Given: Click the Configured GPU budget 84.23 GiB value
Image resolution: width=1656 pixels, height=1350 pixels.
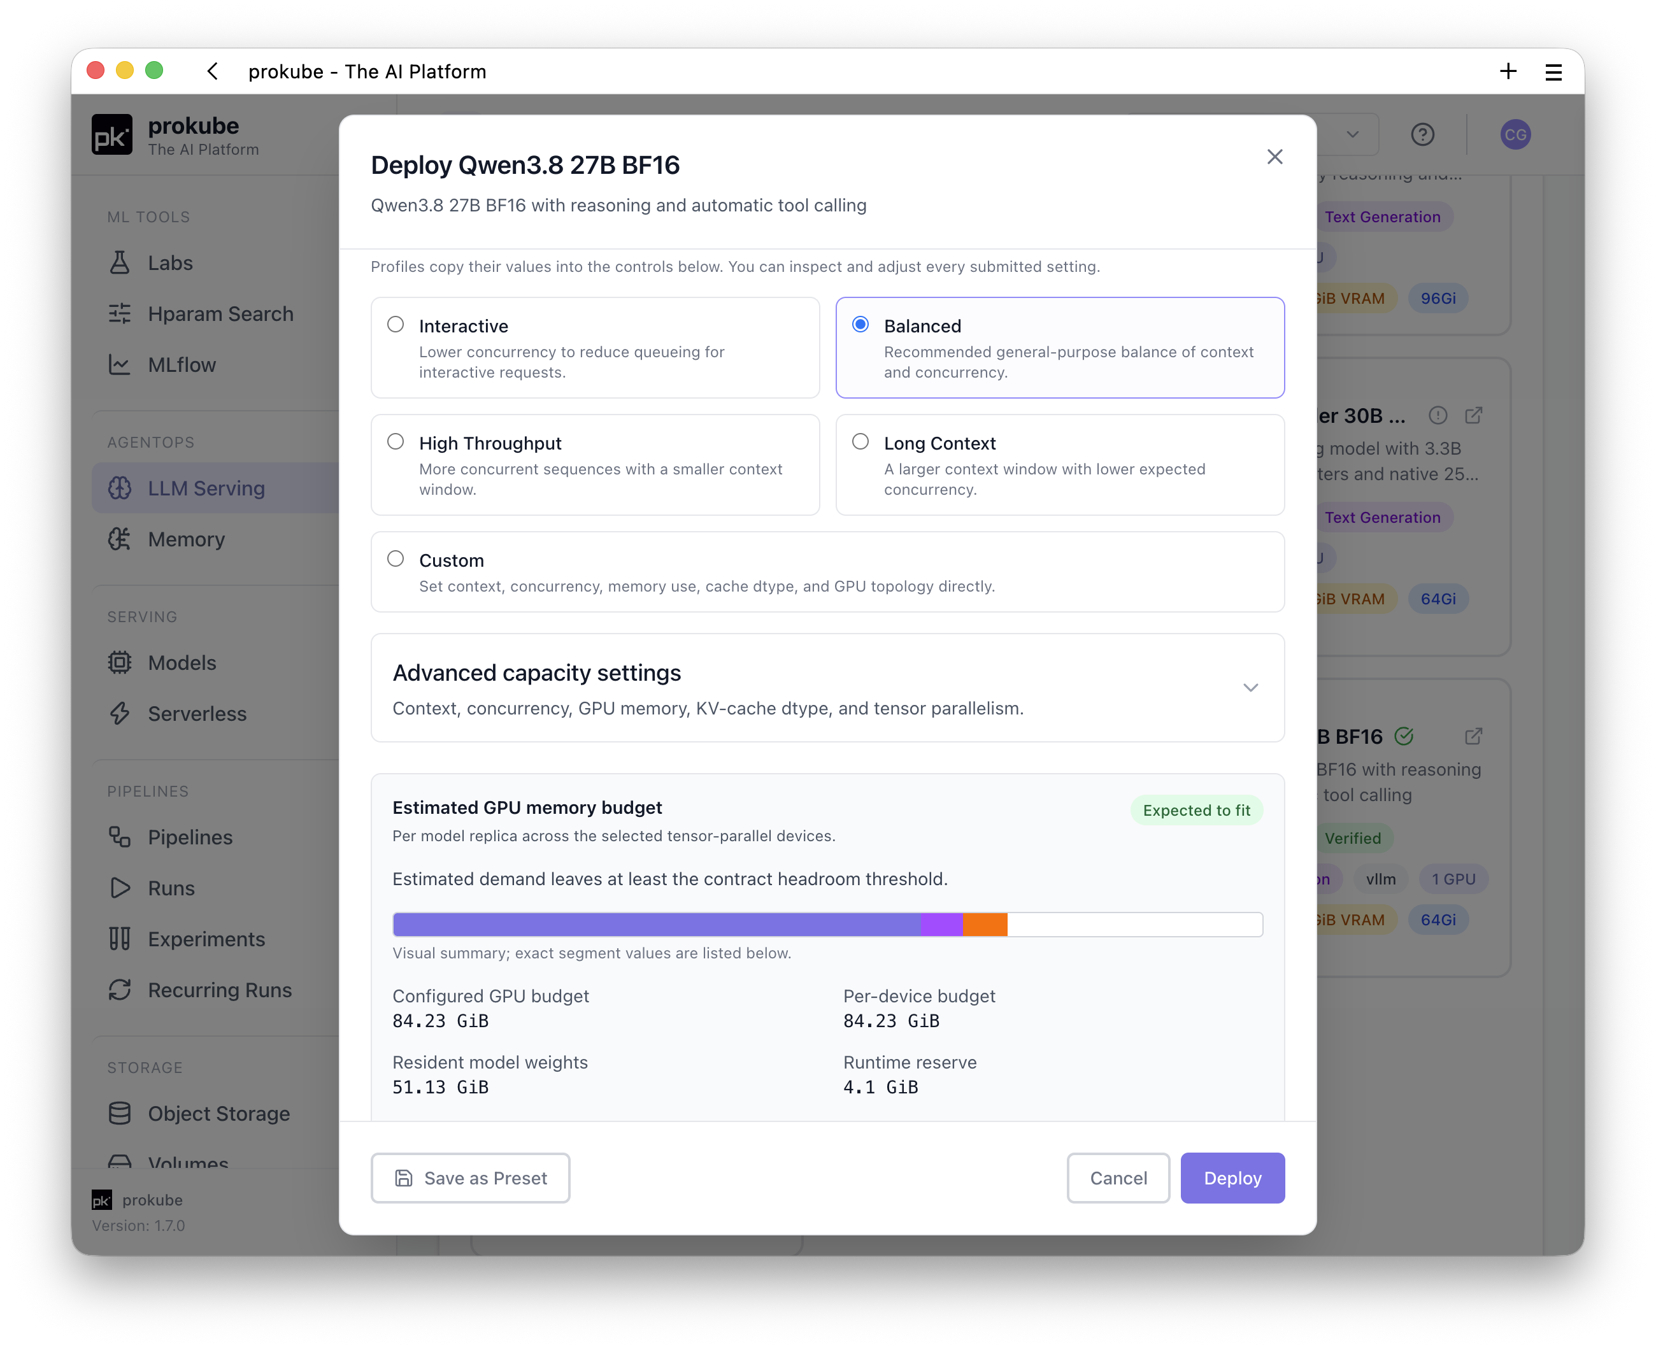Looking at the screenshot, I should (440, 1021).
